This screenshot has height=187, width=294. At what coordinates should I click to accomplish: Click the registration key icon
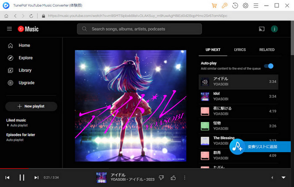coord(224,5)
